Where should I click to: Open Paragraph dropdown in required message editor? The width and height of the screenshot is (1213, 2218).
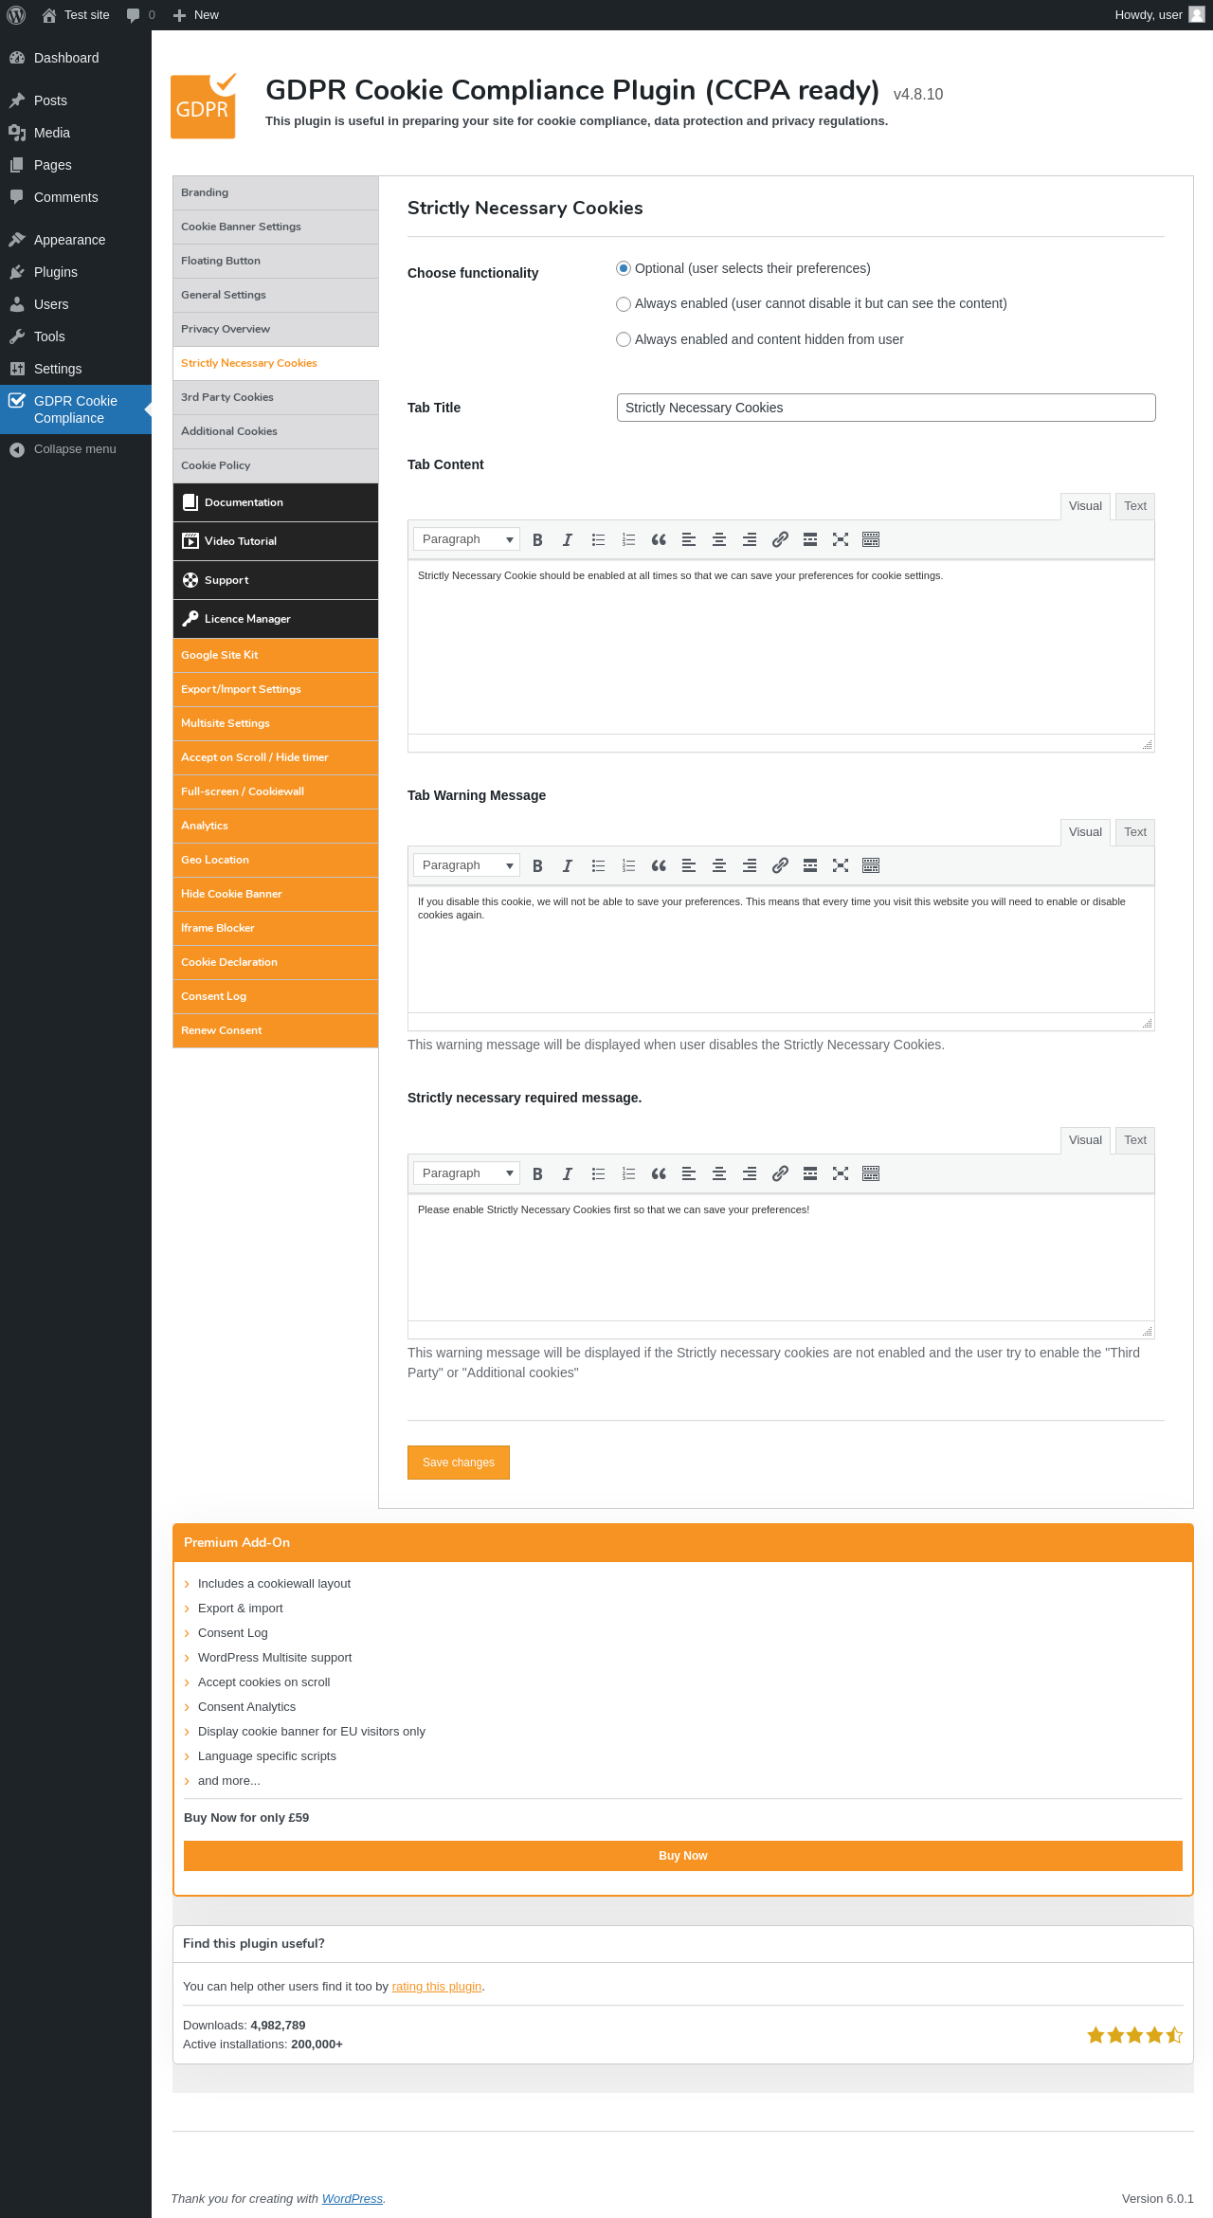pyautogui.click(x=466, y=1173)
